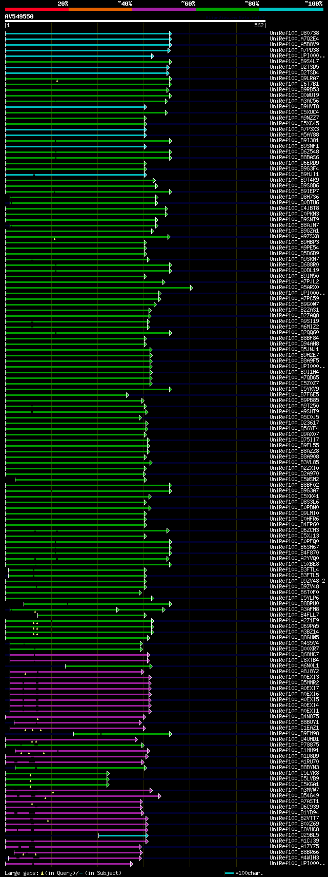Click hit UniRef100_A3AFM8
This screenshot has width=328, height=877.
pyautogui.click(x=294, y=609)
